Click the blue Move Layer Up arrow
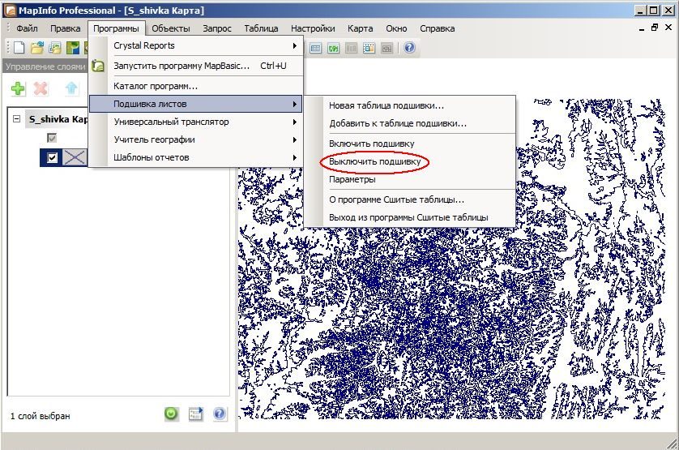Viewport: 679px width, 450px height. point(71,88)
